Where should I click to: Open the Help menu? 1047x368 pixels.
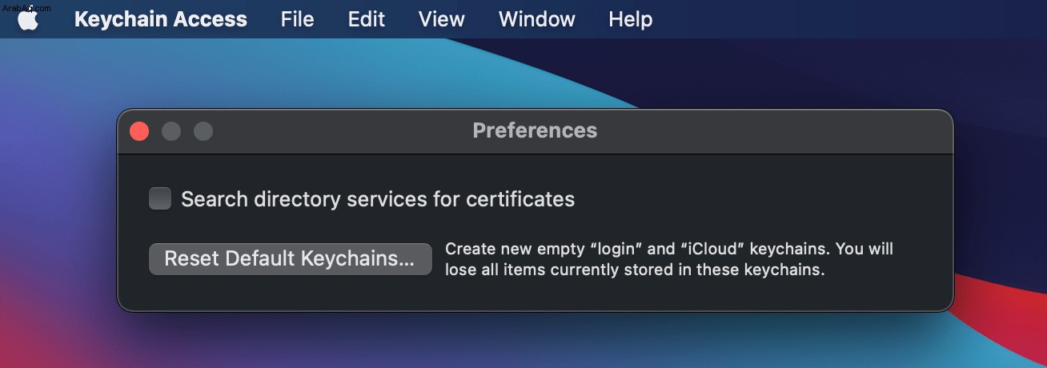630,19
